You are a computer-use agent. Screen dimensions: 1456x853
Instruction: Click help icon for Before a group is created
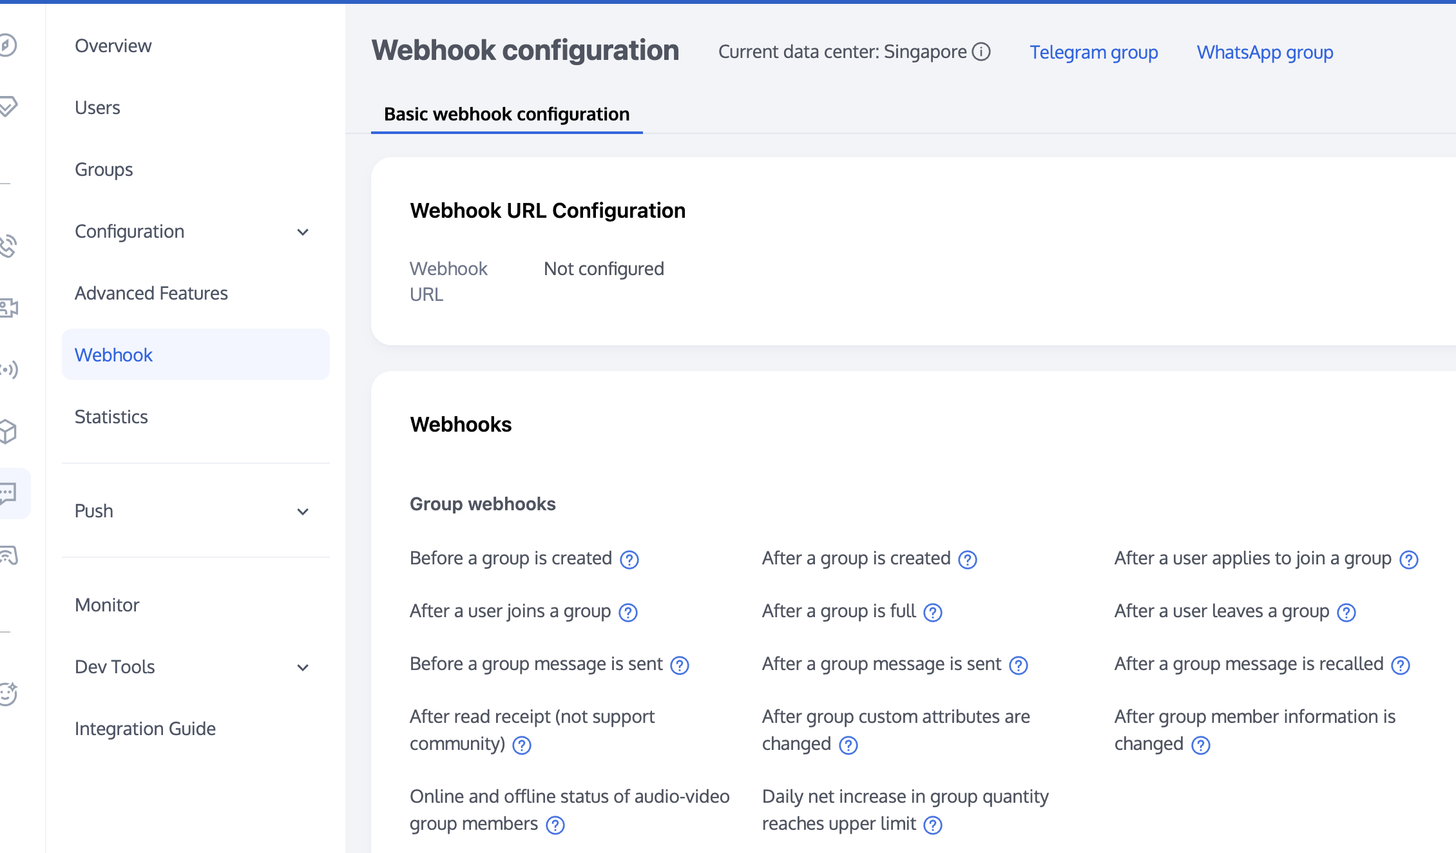tap(629, 560)
